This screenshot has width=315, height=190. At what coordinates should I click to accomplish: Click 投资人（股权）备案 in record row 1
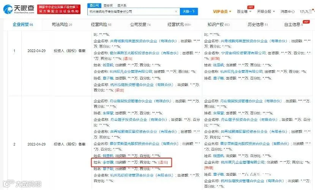pos(69,51)
